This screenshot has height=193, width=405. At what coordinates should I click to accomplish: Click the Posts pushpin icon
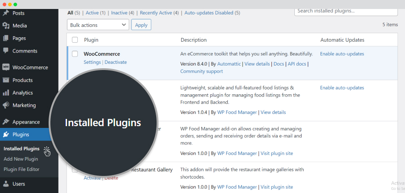6,13
